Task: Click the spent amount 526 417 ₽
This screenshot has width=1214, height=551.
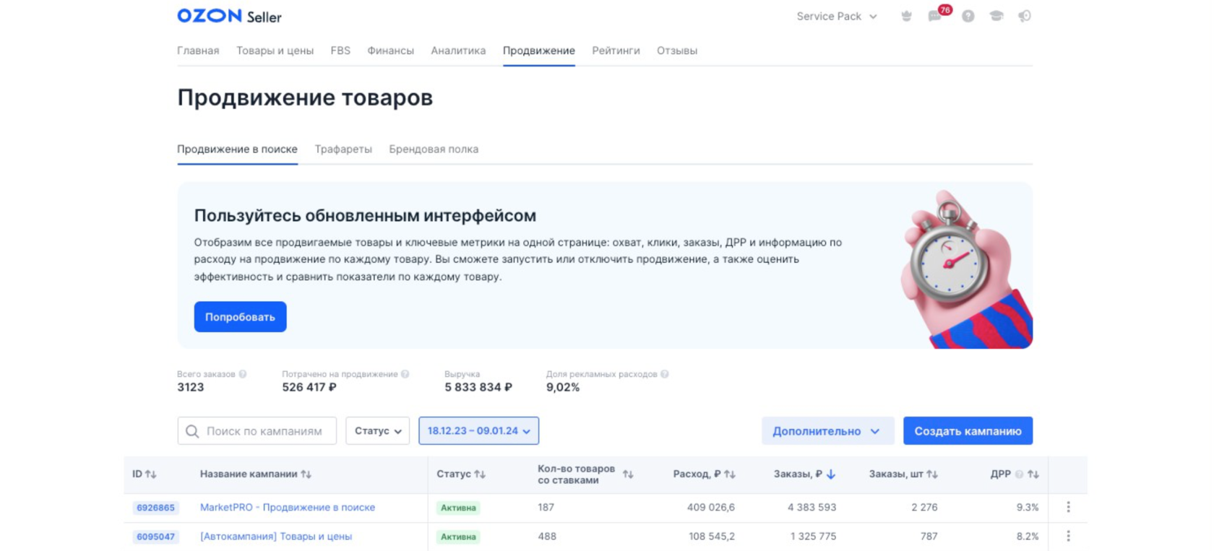Action: (x=309, y=387)
